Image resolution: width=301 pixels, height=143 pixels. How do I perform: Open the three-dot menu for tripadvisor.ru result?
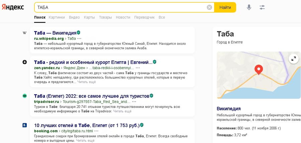coord(134,102)
